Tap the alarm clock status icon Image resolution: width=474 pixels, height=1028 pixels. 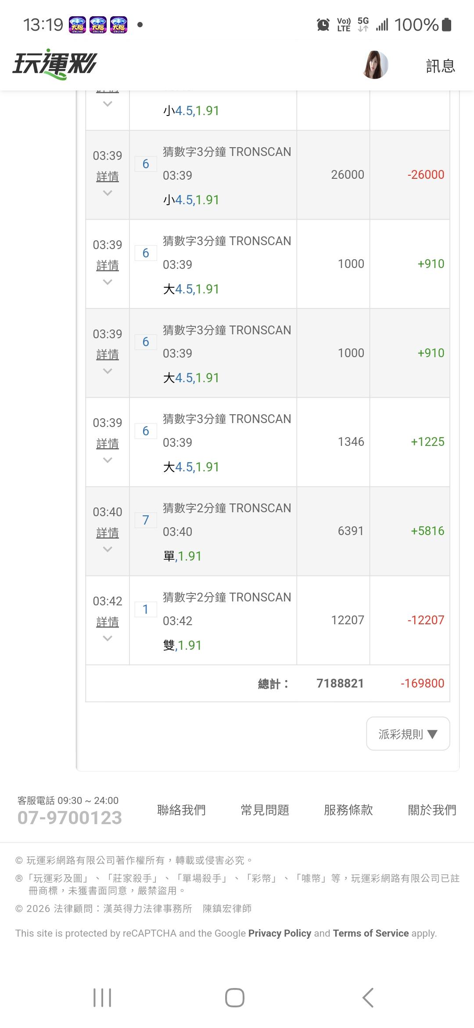coord(323,25)
